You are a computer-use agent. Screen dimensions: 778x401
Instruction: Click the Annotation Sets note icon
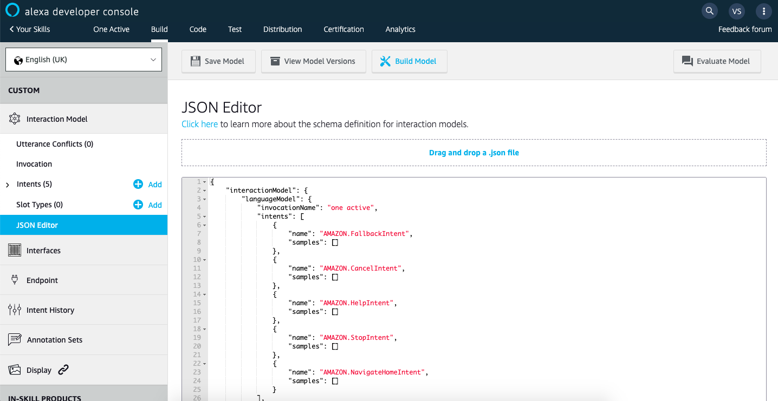pyautogui.click(x=15, y=339)
